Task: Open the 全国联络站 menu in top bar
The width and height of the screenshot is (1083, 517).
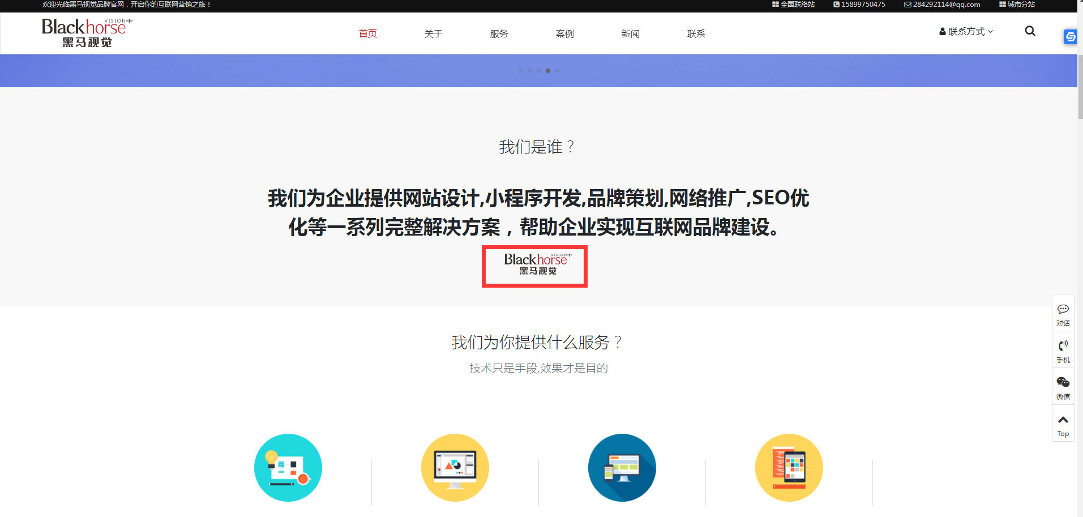Action: 793,5
